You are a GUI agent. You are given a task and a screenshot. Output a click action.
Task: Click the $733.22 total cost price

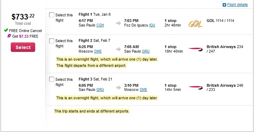23,17
